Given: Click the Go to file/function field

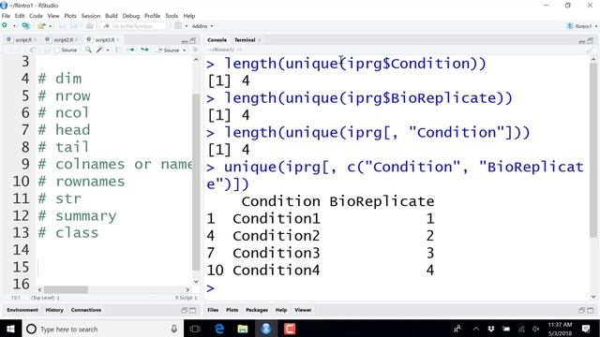Looking at the screenshot, I should tap(134, 26).
